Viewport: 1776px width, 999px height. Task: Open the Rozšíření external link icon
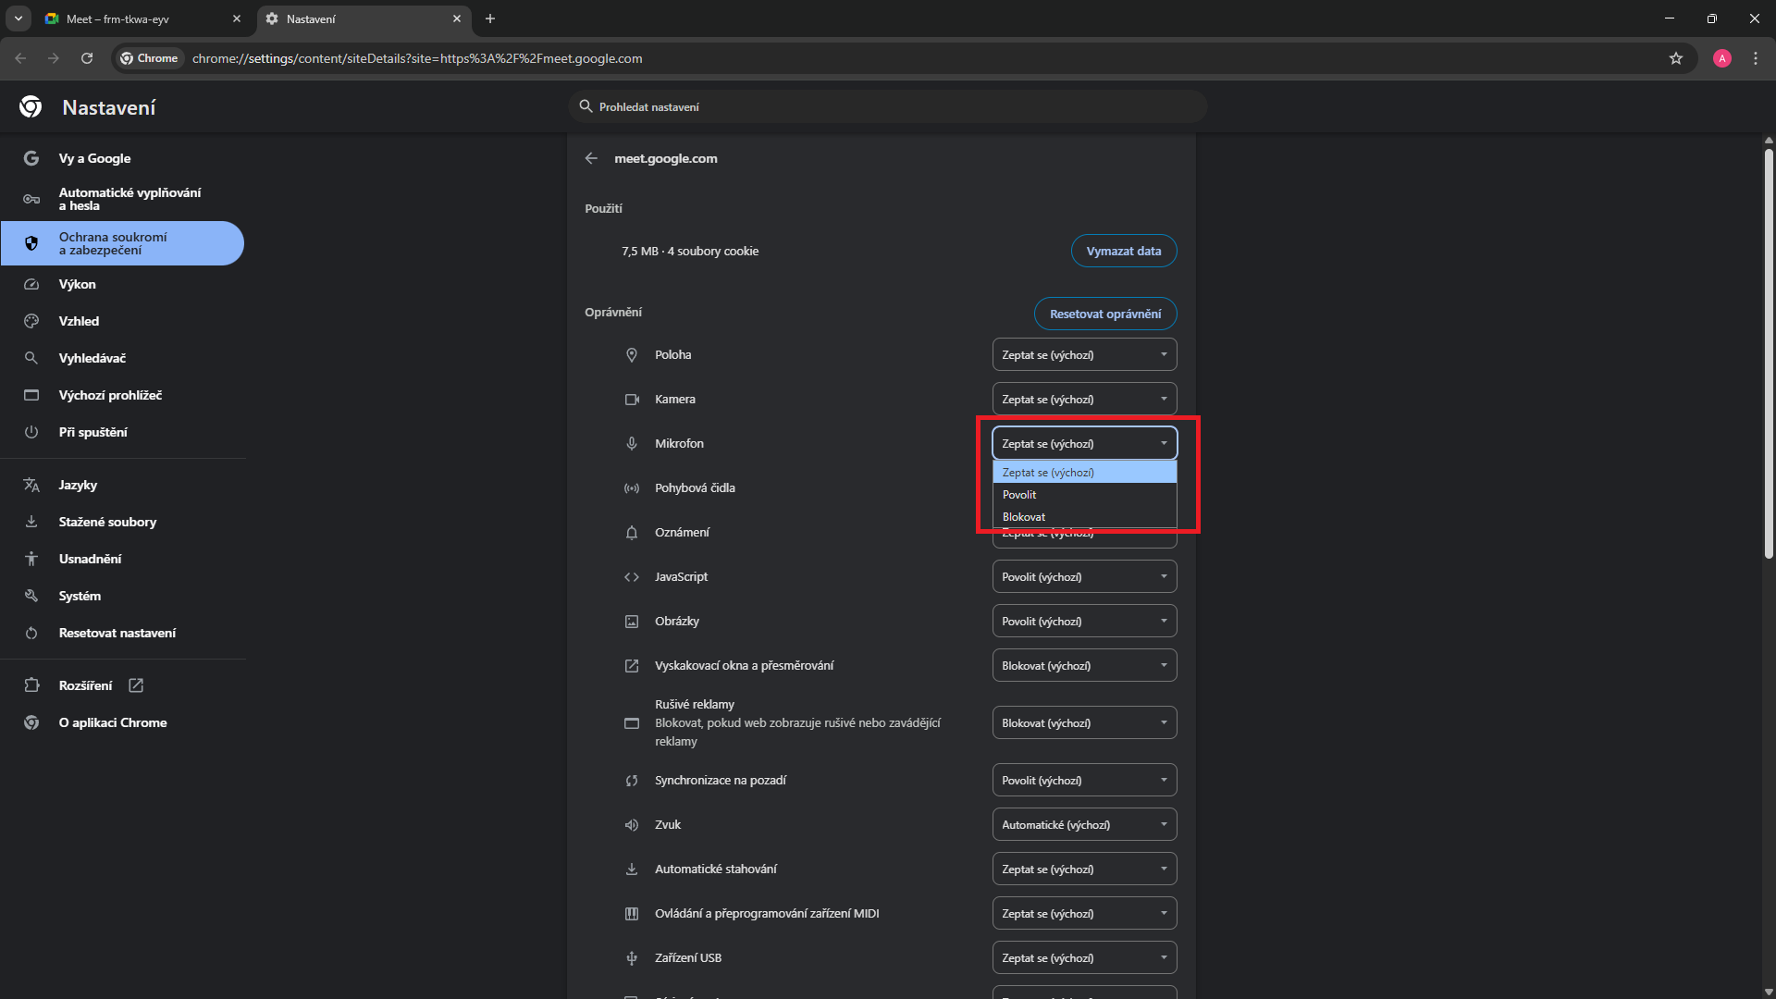(x=136, y=685)
